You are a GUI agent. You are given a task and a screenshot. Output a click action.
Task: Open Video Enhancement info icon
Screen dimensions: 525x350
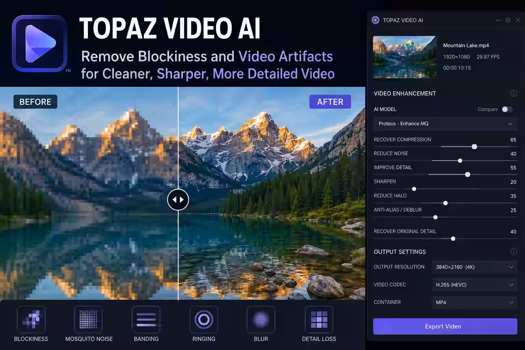pos(513,93)
